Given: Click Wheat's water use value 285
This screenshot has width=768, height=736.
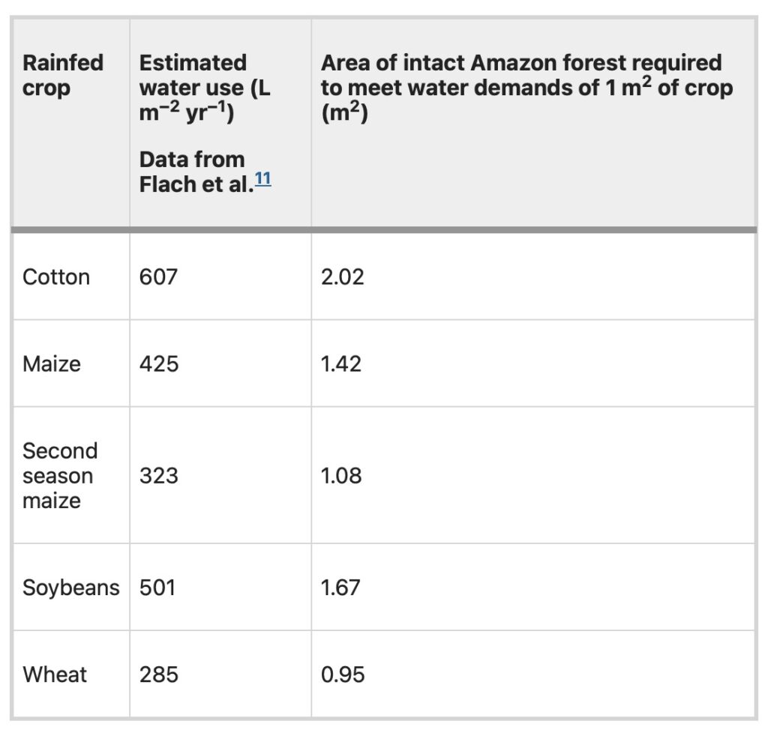Looking at the screenshot, I should 159,675.
